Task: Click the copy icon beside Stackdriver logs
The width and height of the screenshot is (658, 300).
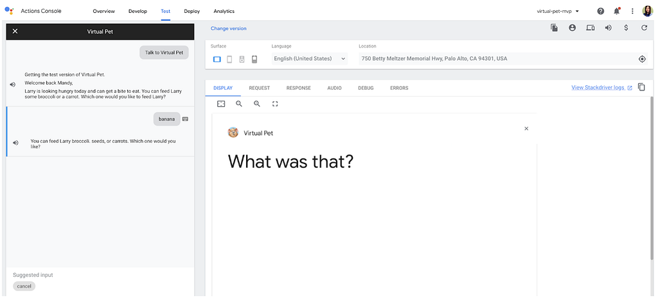Action: tap(641, 87)
